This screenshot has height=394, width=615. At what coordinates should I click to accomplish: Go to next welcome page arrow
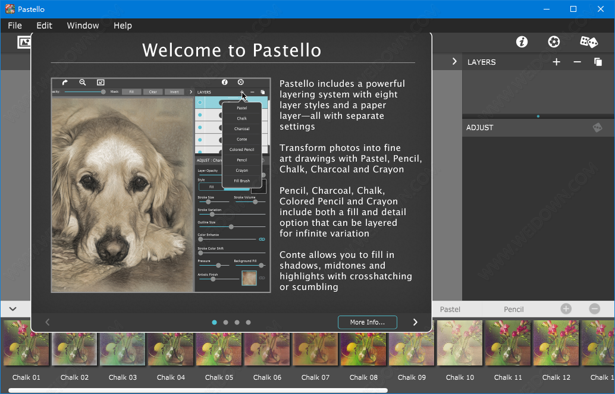coord(415,322)
